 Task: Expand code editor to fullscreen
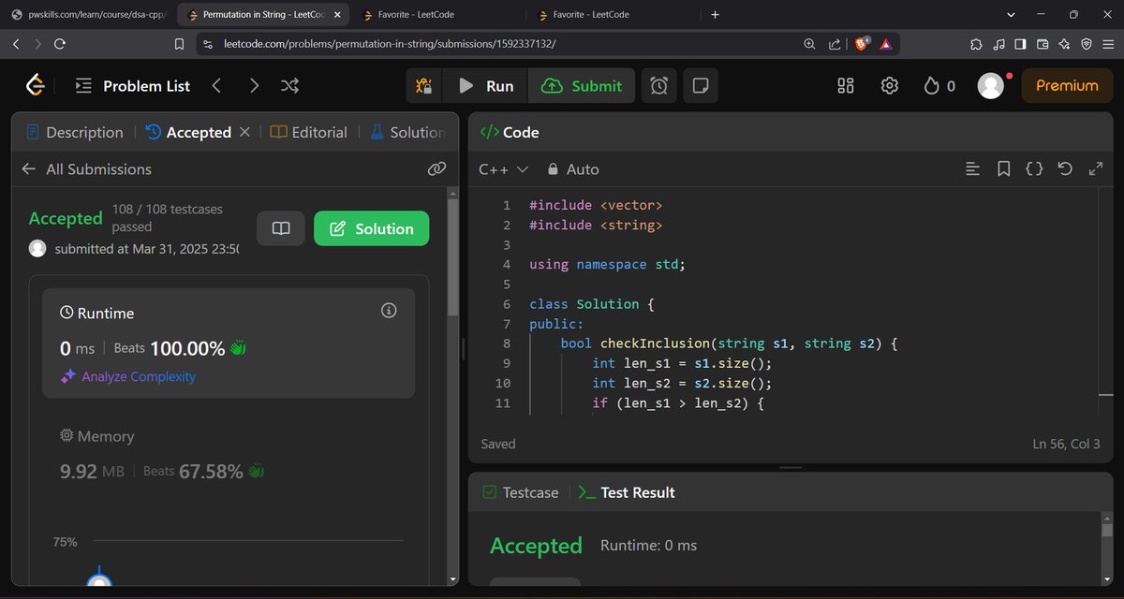click(x=1096, y=169)
